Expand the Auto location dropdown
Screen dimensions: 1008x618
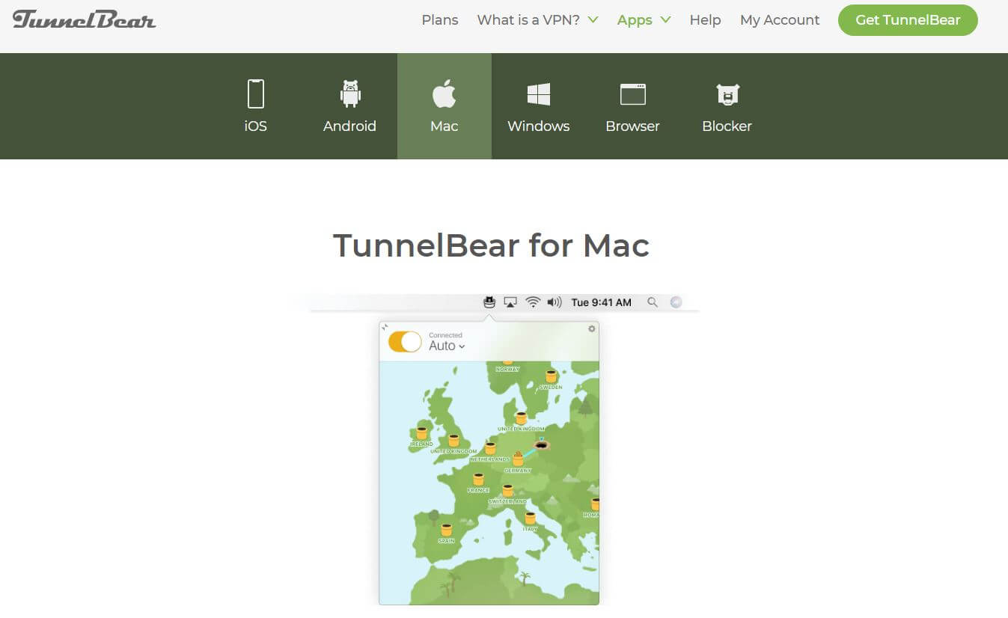pos(447,346)
